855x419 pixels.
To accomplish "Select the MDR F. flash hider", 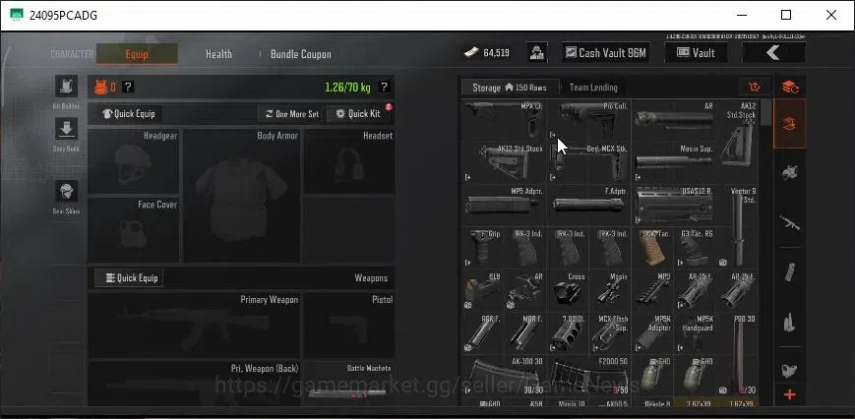I will click(526, 333).
